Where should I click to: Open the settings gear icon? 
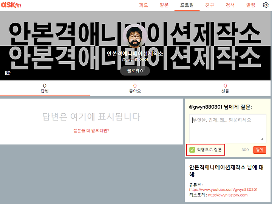coord(266,5)
